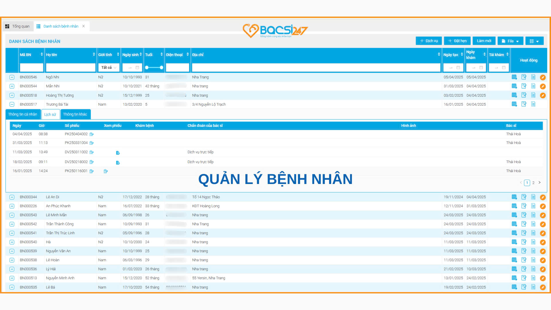Click next page arrow in history pagination

click(x=540, y=182)
